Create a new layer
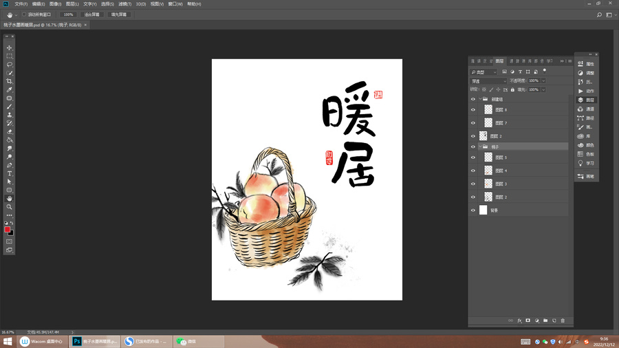Image resolution: width=619 pixels, height=348 pixels. coord(554,320)
